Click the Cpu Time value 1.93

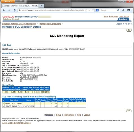coord(12,92)
